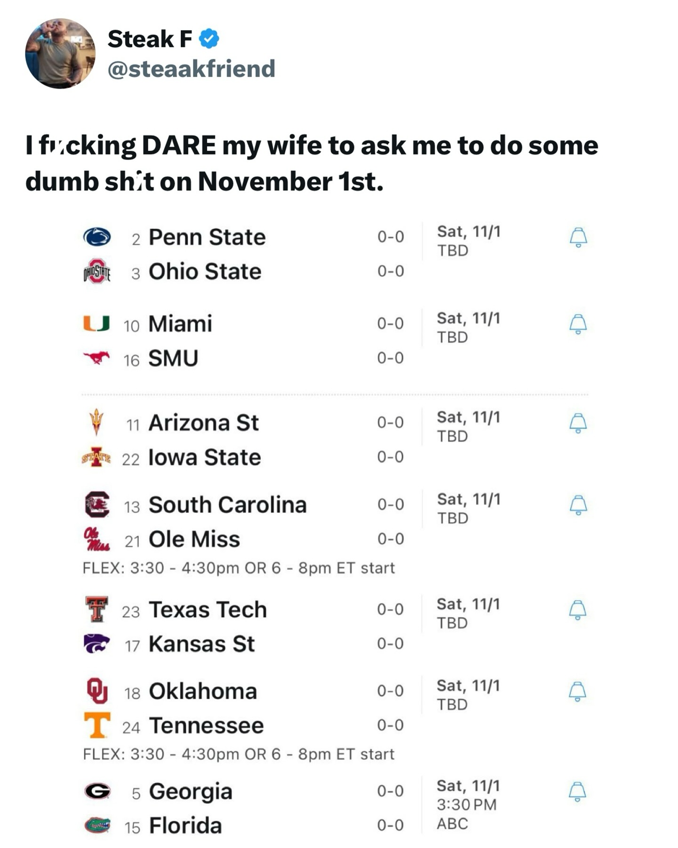Click the Penn State Nittany Lion logo
The width and height of the screenshot is (678, 848).
(x=97, y=237)
